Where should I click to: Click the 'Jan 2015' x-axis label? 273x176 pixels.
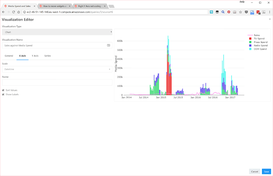[161, 97]
